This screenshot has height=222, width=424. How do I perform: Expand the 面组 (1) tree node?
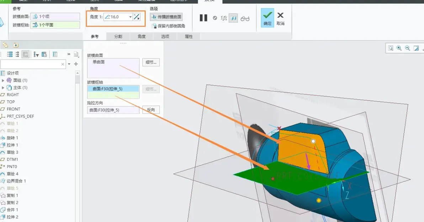pos(3,80)
